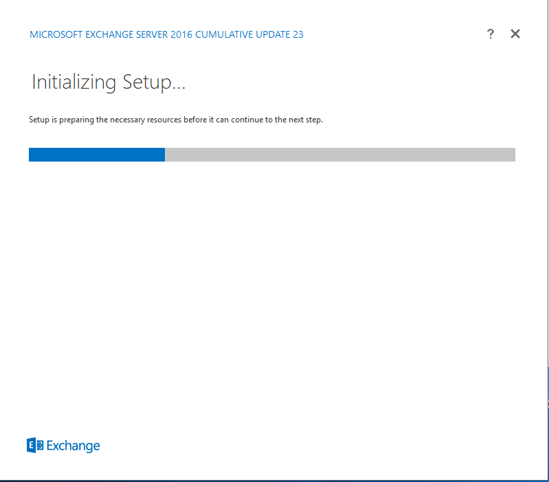This screenshot has width=549, height=482.
Task: Click "CUMULATIVE UPDATE 23" in the title
Action: coord(249,34)
